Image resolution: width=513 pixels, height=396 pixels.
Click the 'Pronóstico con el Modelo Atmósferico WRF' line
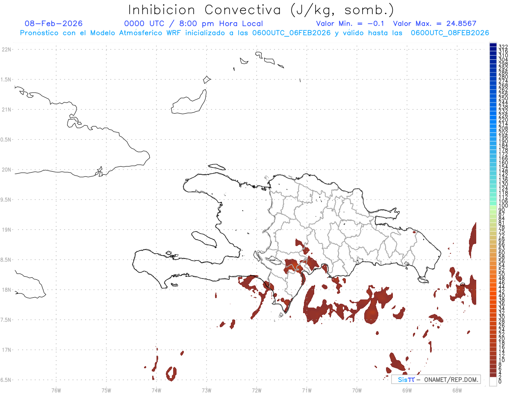254,33
